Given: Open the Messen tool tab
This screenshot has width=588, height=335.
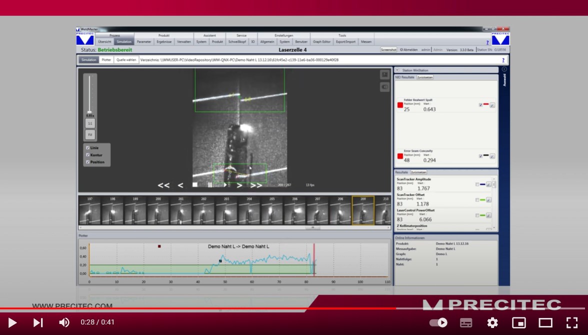Looking at the screenshot, I should (x=366, y=41).
